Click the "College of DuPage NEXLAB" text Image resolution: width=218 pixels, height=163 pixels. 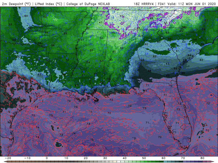pyautogui.click(x=88, y=4)
